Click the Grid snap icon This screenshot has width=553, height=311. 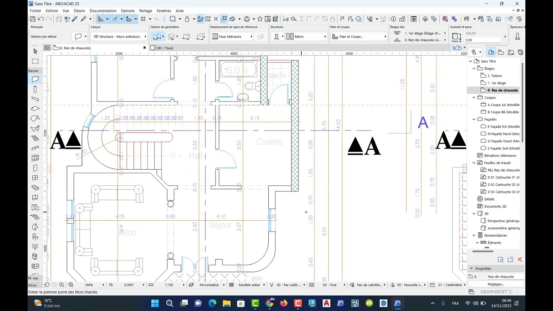pos(144,19)
